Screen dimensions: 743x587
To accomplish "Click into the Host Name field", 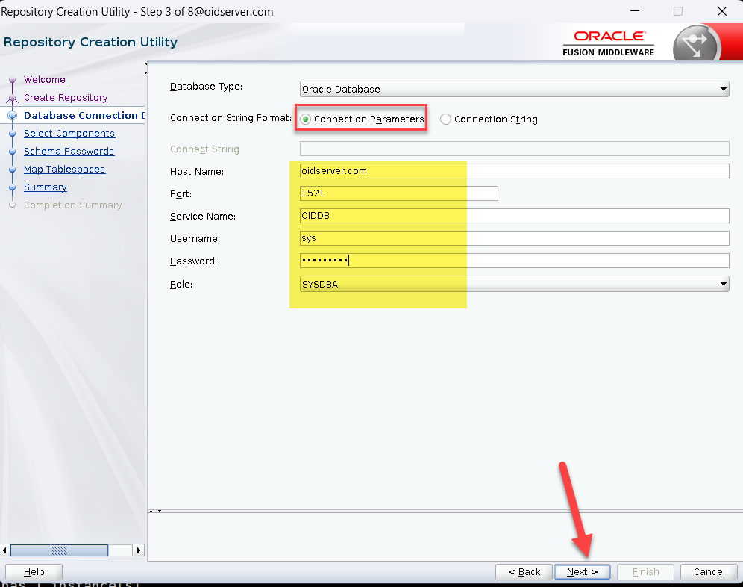I will (x=514, y=171).
